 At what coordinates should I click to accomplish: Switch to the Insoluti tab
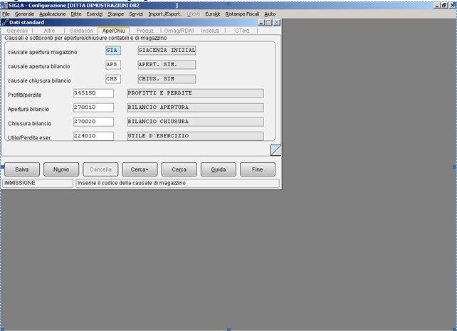pos(210,31)
